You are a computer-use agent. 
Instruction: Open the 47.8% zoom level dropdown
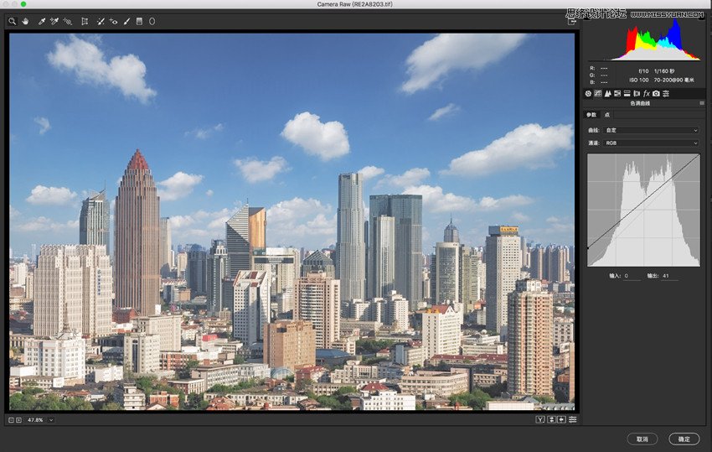[x=51, y=420]
